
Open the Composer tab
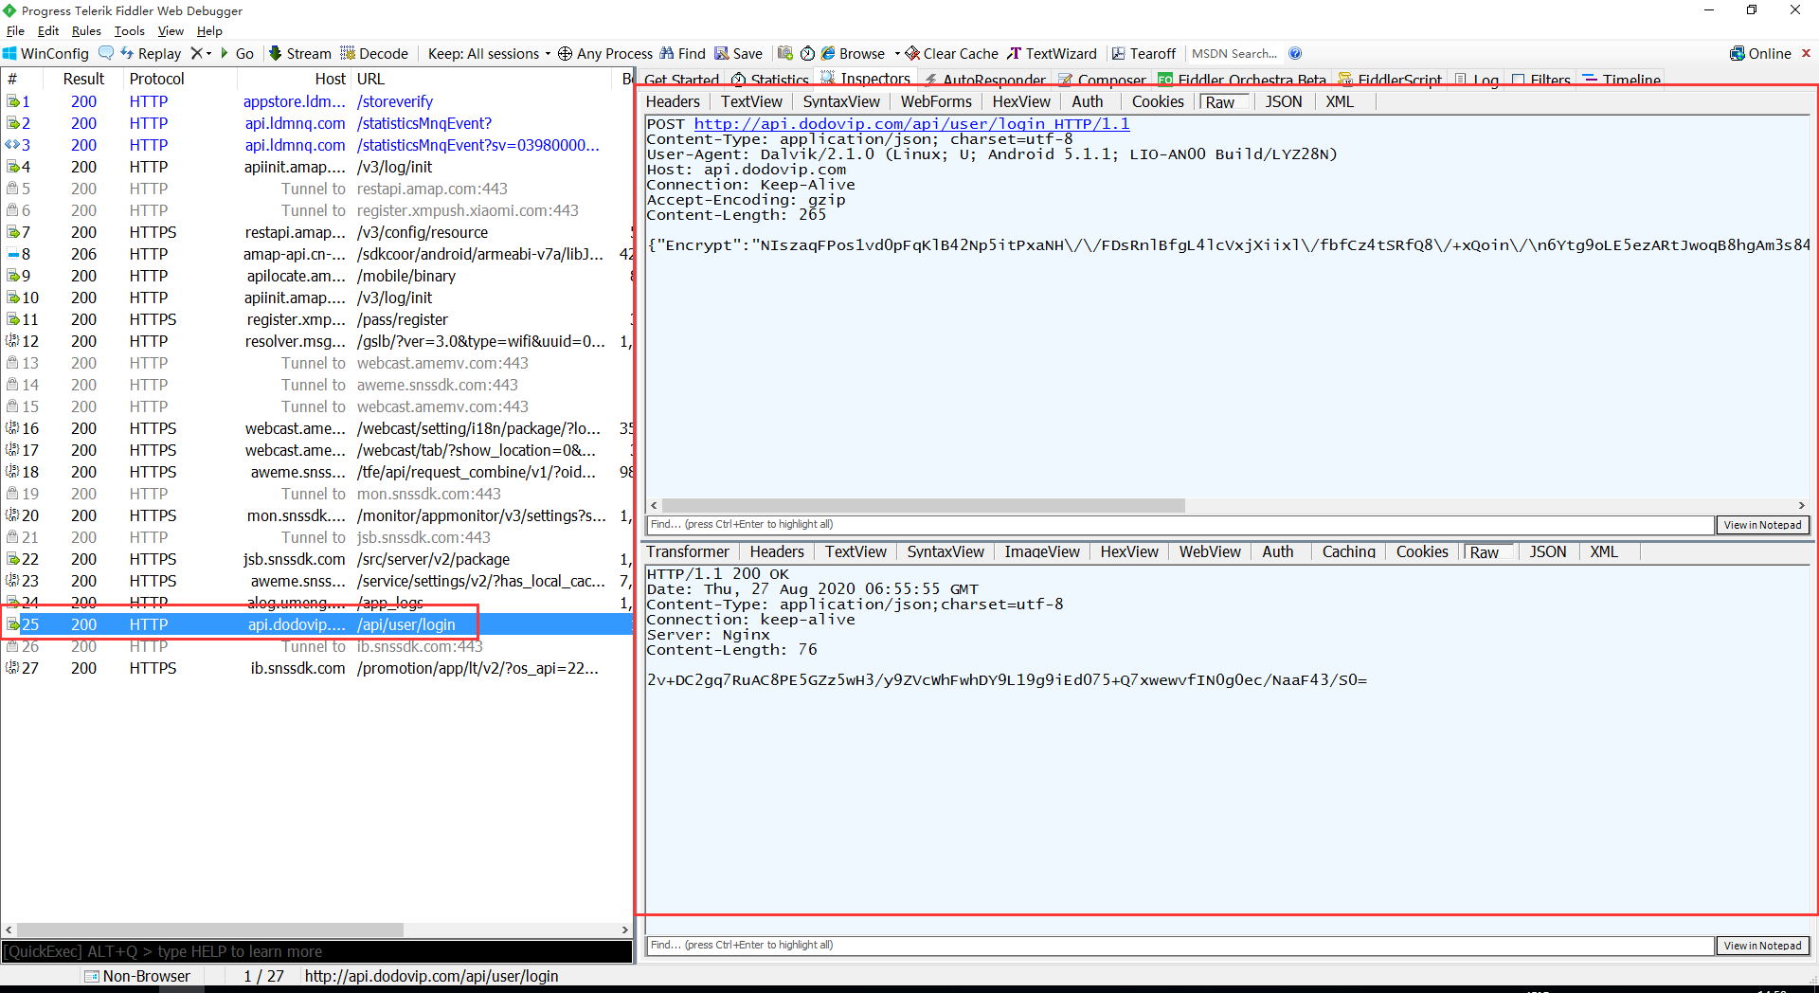[1103, 80]
